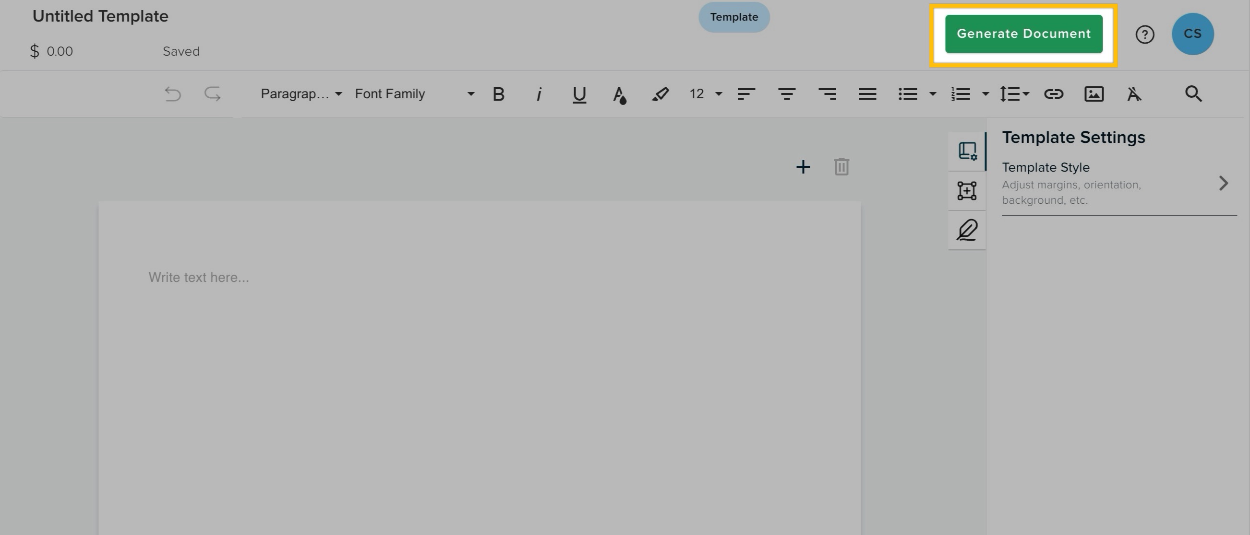Open the Font Family dropdown
Image resolution: width=1250 pixels, height=535 pixels.
[414, 93]
